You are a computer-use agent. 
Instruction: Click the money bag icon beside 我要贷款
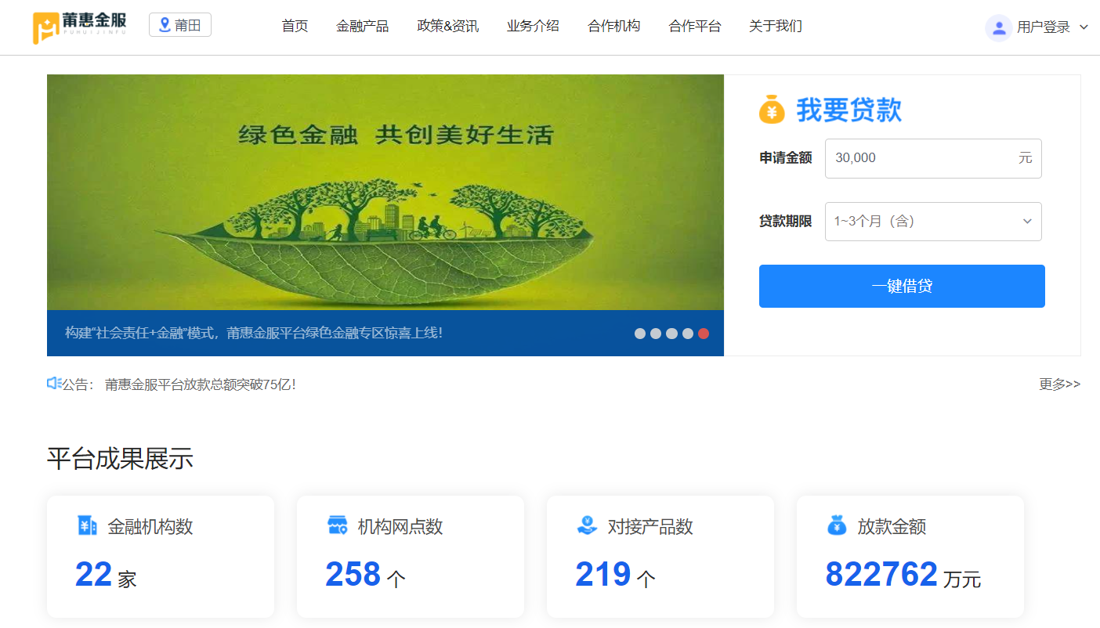coord(772,110)
